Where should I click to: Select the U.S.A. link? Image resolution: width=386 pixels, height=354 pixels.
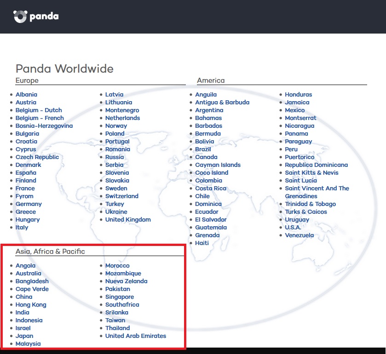pos(293,228)
